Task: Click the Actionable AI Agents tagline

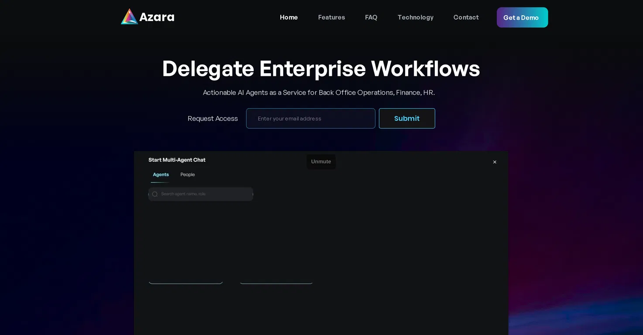Action: pyautogui.click(x=319, y=92)
